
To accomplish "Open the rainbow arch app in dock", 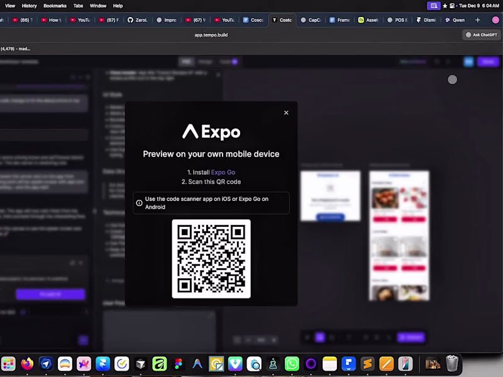I will [x=65, y=364].
